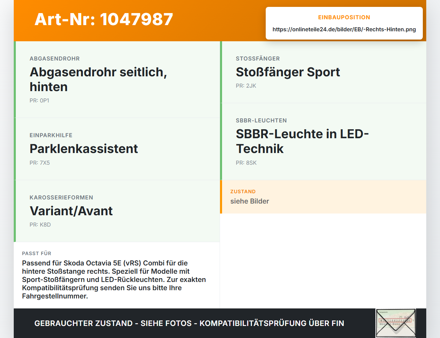
Task: Click the SBBR-Leuchte in LED-Technik card
Action: pyautogui.click(x=323, y=141)
